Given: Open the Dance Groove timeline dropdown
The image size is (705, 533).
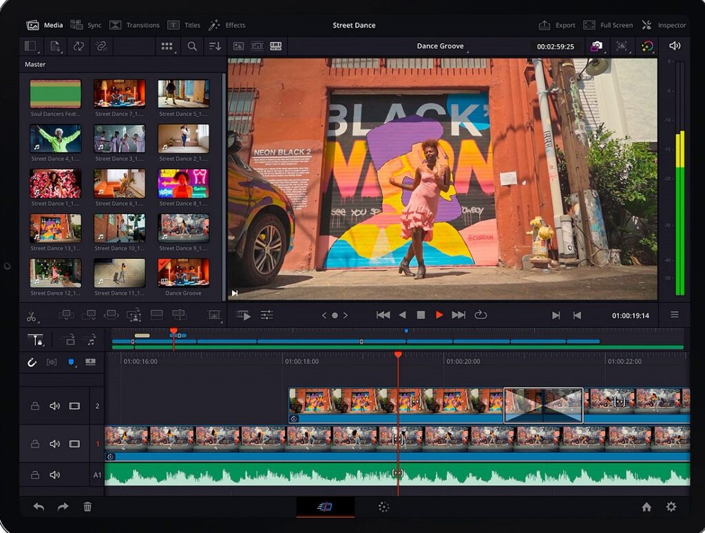Looking at the screenshot, I should pos(441,46).
